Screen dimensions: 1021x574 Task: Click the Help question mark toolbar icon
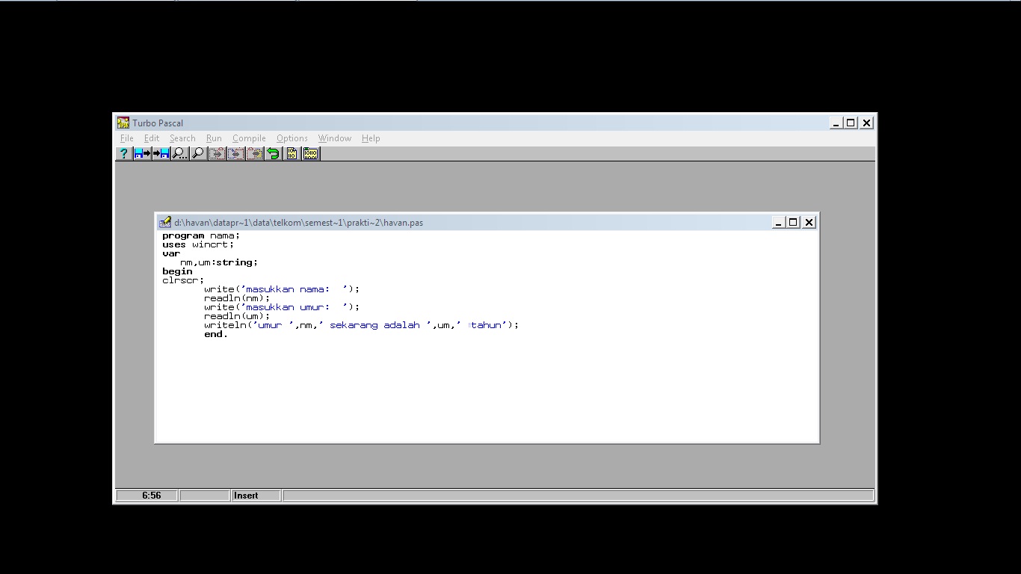[124, 153]
